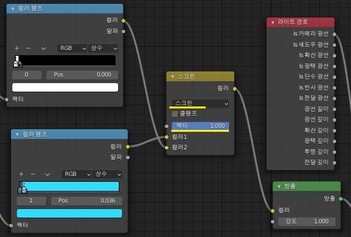Collapse the 스크린 node using its header triangle
Viewport: 351px width, 237px height.
coord(173,77)
